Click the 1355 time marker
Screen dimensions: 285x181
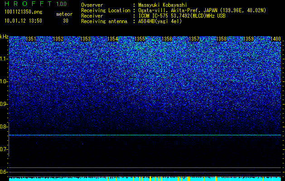(140, 39)
